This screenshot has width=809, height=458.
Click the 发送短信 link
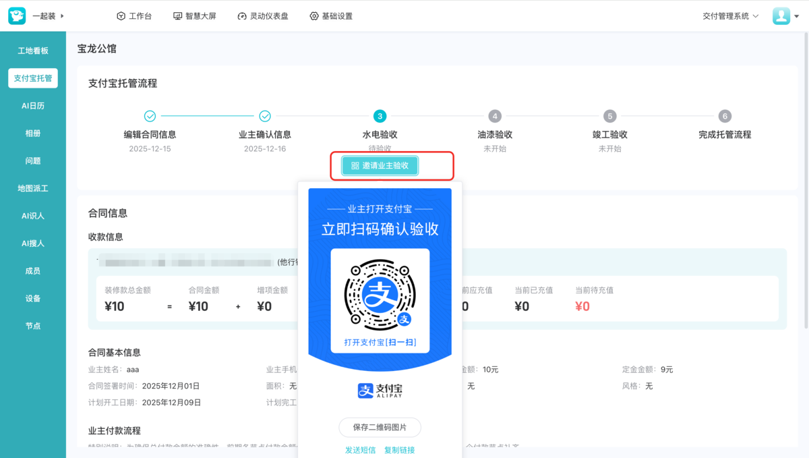click(x=361, y=450)
